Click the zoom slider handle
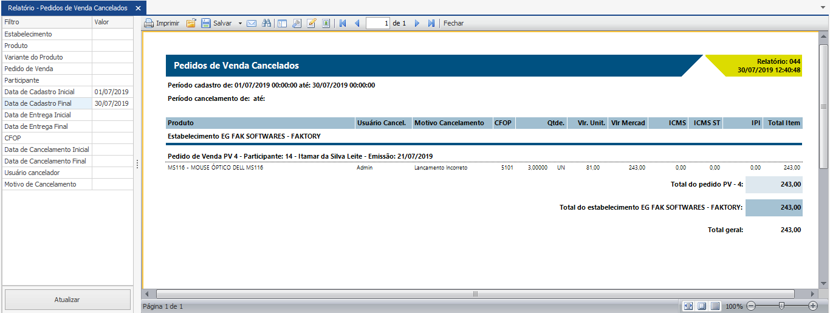 pyautogui.click(x=781, y=306)
